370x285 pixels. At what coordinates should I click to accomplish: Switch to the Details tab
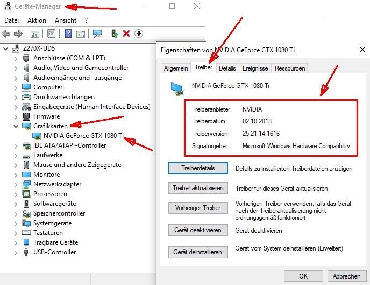tap(227, 68)
